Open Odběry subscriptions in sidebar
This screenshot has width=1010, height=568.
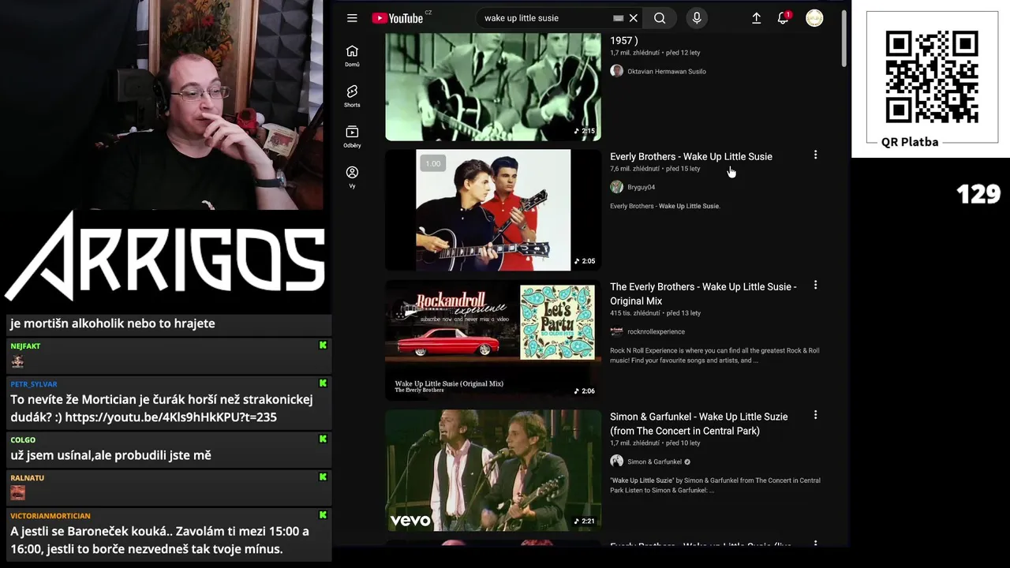pos(352,137)
